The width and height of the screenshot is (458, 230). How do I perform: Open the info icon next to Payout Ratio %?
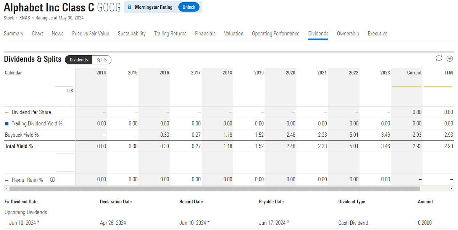coord(53,179)
